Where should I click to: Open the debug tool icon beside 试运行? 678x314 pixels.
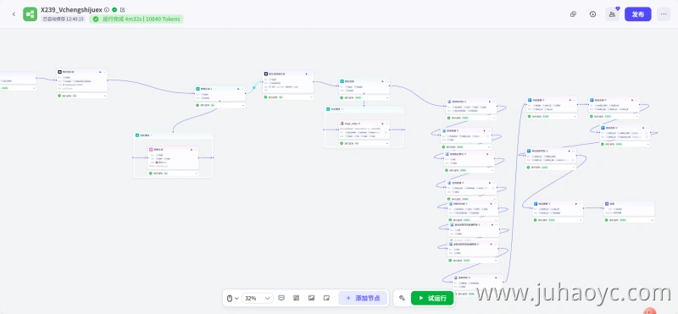(x=402, y=298)
